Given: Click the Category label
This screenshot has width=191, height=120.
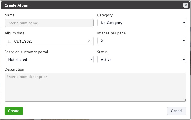Looking at the screenshot, I should 105,15.
